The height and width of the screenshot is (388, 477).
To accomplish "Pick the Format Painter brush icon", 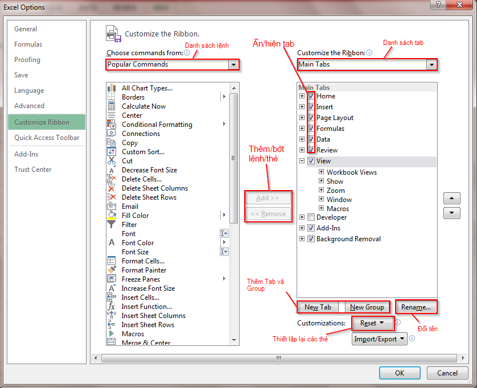I will [x=112, y=270].
